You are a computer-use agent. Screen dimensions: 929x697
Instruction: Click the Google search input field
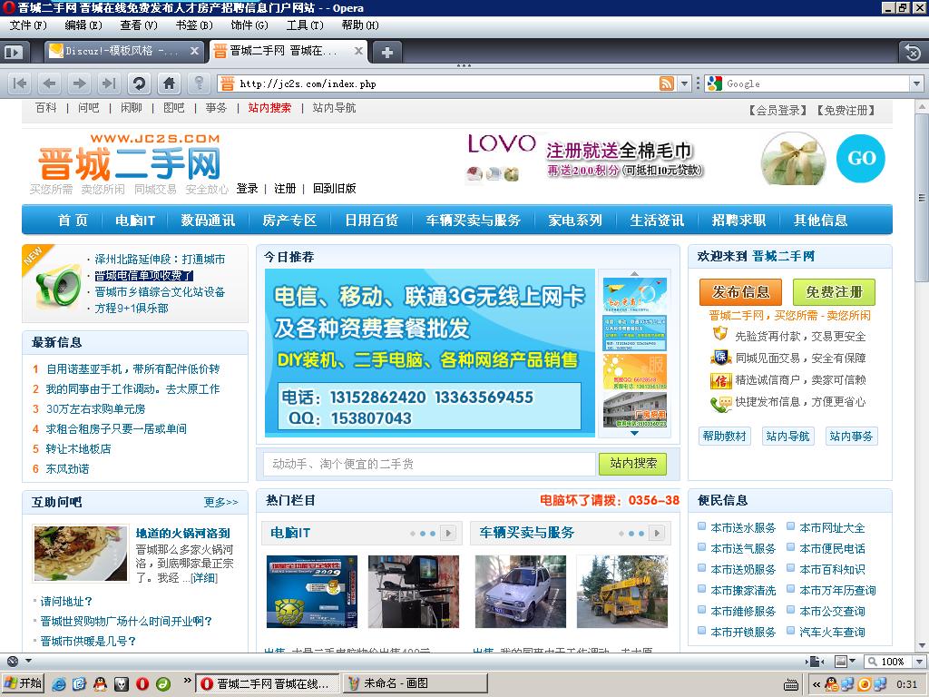tap(817, 83)
